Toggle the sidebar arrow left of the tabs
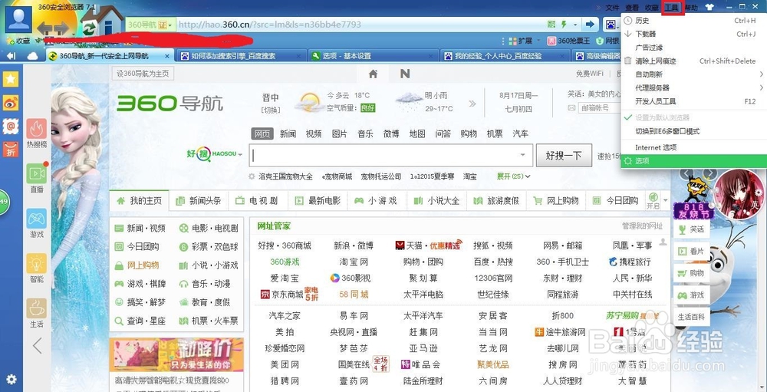 coord(11,56)
